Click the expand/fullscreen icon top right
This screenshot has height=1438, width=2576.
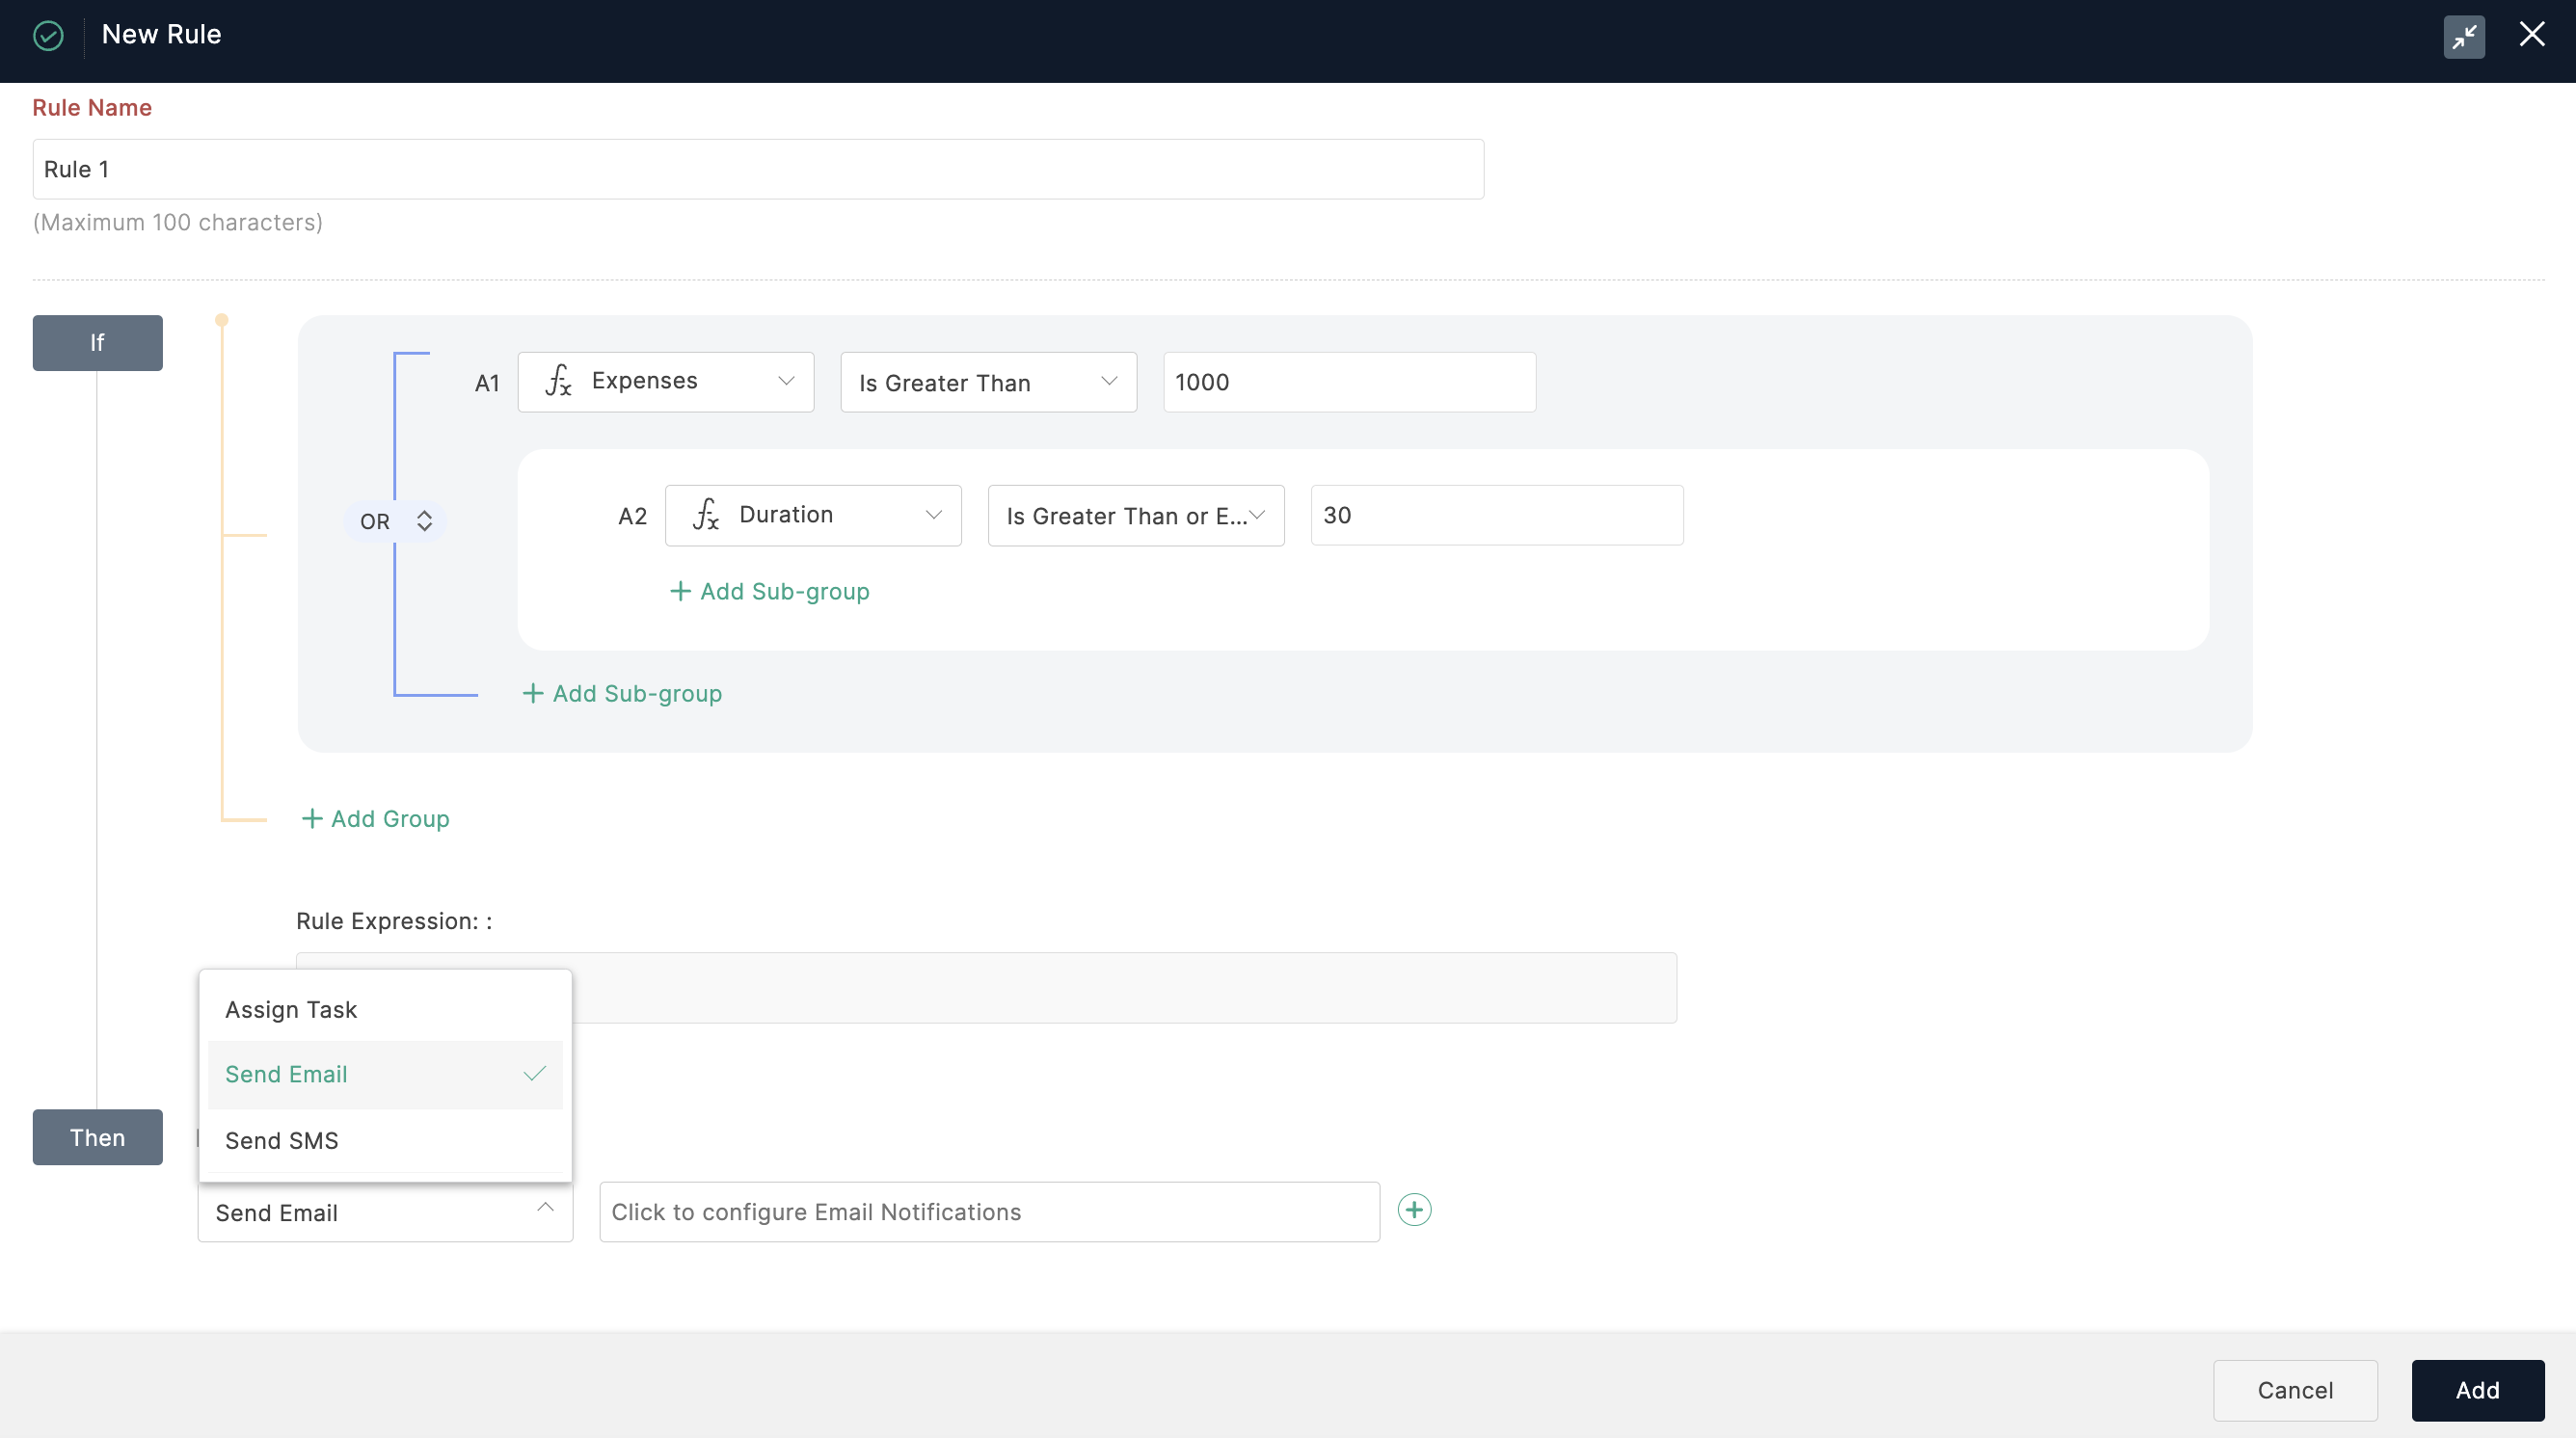[x=2464, y=36]
